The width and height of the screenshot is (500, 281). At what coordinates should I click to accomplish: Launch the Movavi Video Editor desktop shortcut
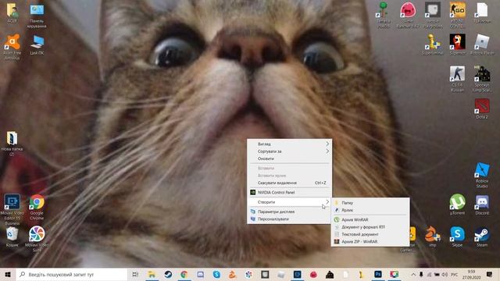click(x=12, y=208)
